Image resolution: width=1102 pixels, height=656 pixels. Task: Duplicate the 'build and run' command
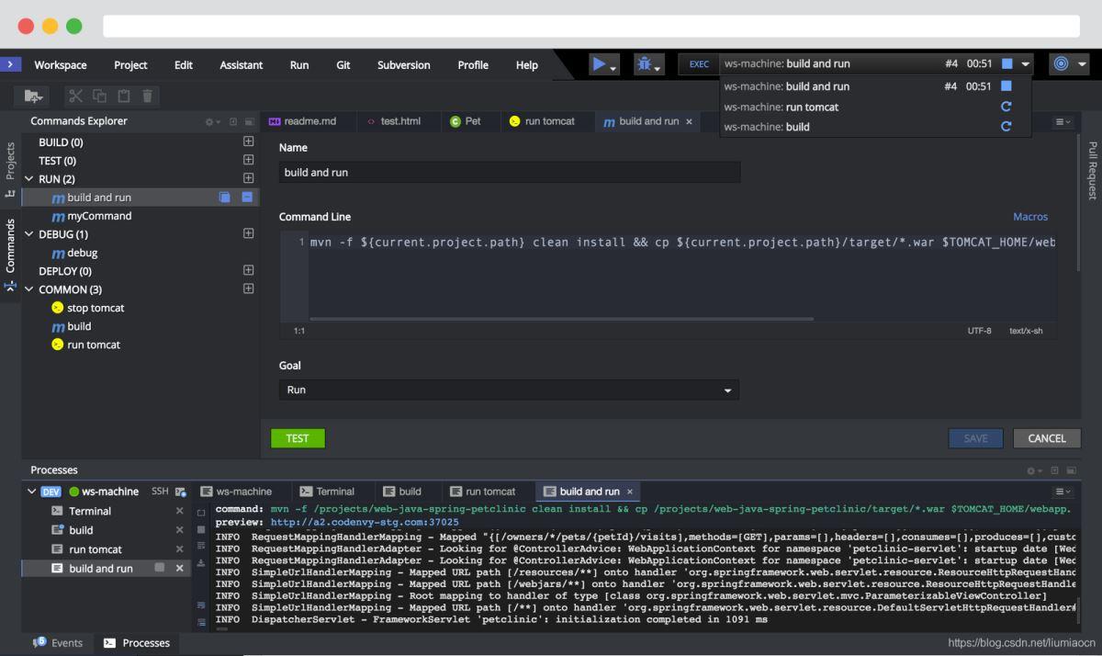(x=225, y=198)
